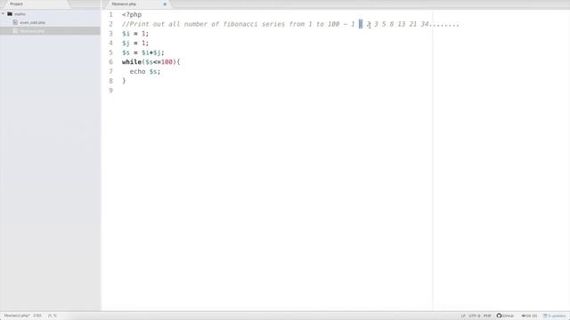Click the number 100 in while condition
The width and height of the screenshot is (570, 320).
click(167, 62)
